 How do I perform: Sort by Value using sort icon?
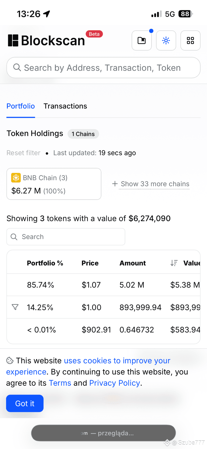tap(174, 263)
